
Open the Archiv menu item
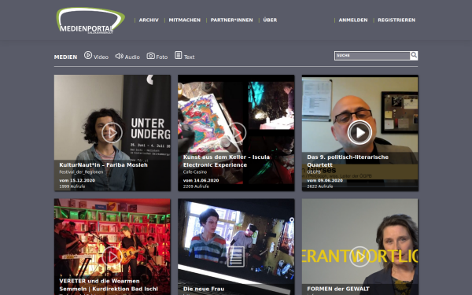pos(149,20)
